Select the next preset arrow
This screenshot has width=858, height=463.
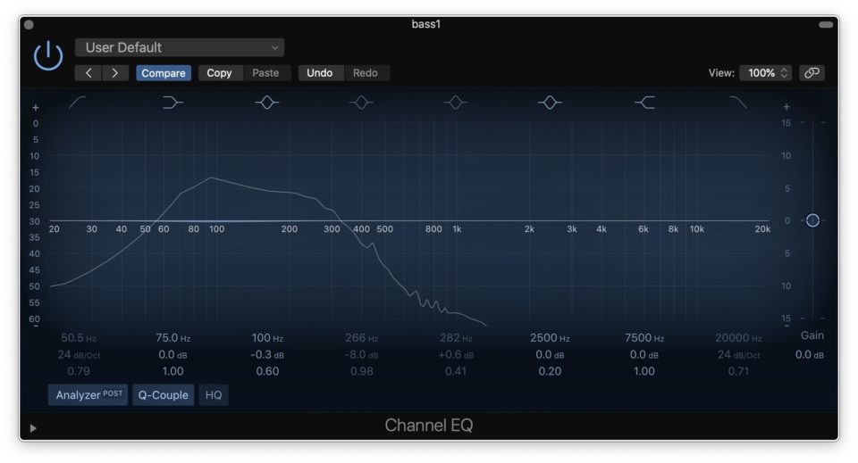(x=114, y=73)
